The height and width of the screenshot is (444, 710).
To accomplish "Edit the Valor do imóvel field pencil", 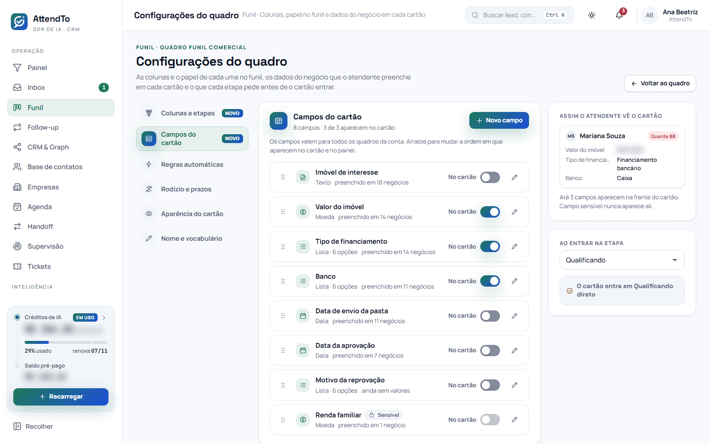I will pyautogui.click(x=514, y=212).
